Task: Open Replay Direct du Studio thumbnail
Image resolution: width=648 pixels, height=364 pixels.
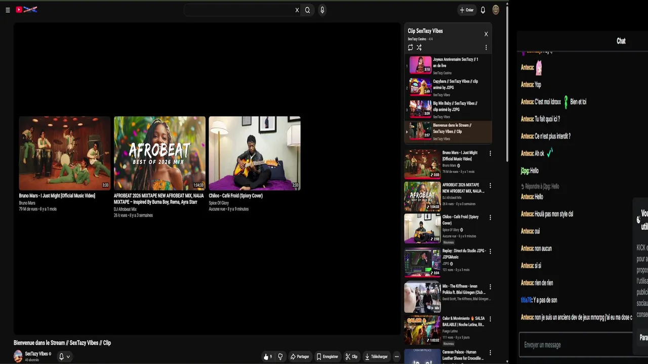Action: pyautogui.click(x=422, y=262)
